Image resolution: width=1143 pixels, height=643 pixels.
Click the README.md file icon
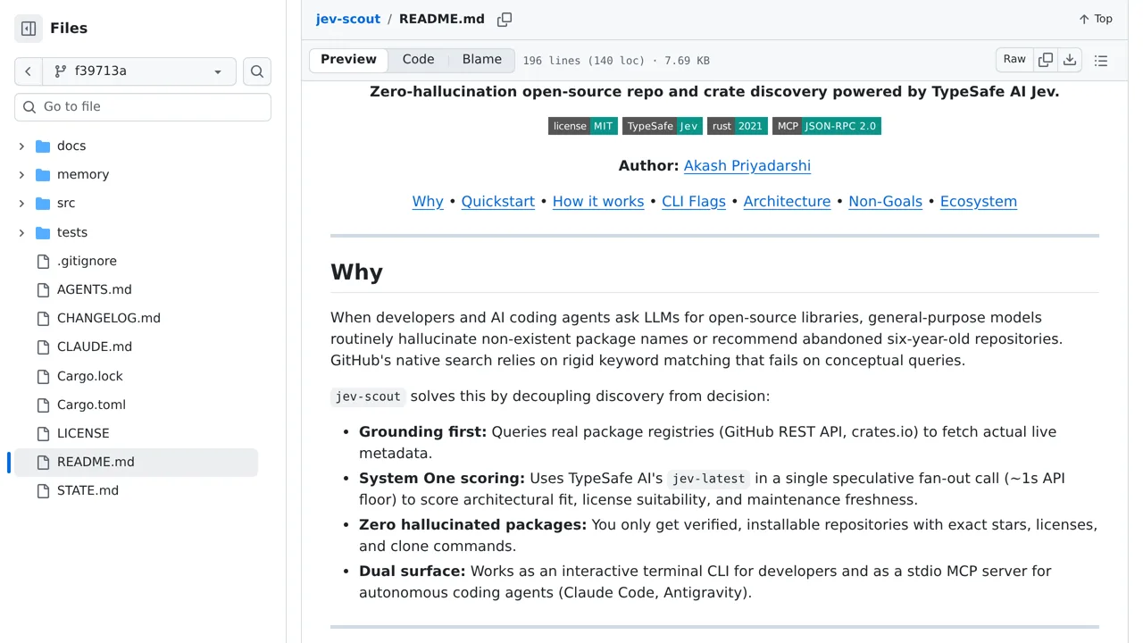[x=43, y=462]
